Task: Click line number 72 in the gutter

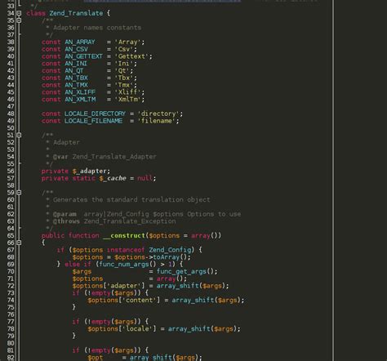Action: tap(11, 286)
